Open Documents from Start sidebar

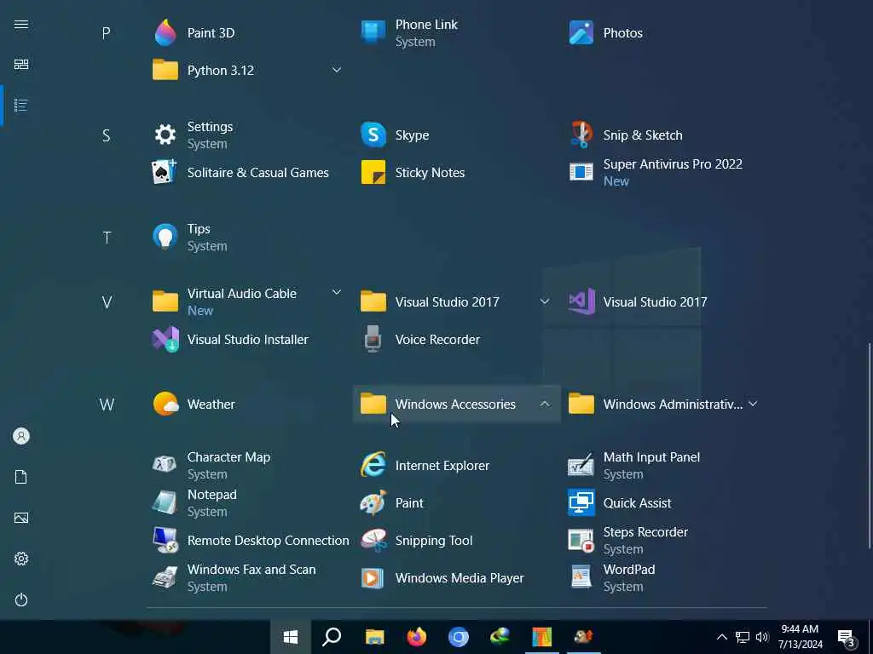coord(21,477)
